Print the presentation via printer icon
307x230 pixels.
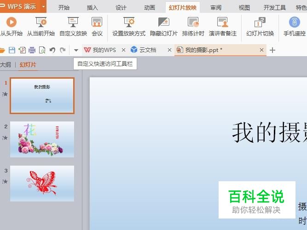[x=32, y=50]
